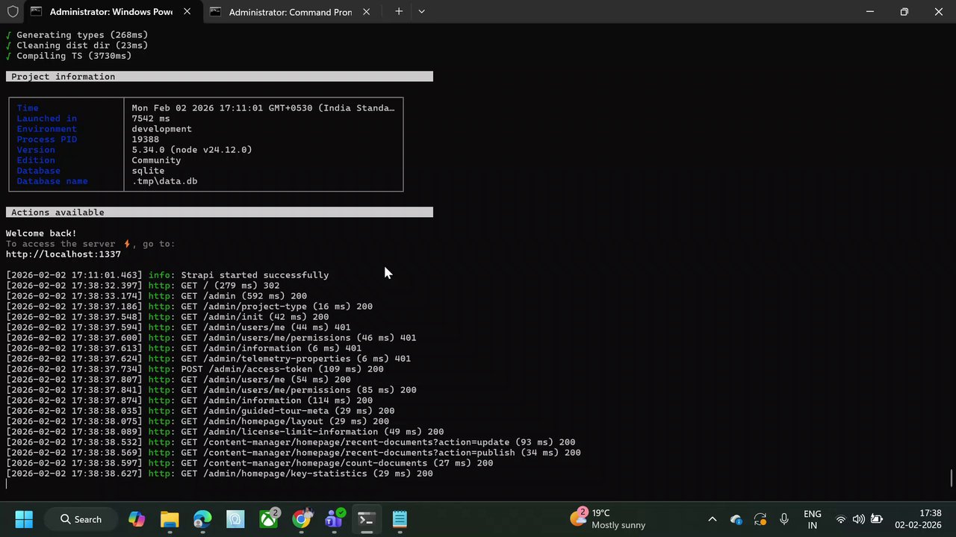Click the http://localhost:1337 URL

(x=63, y=254)
